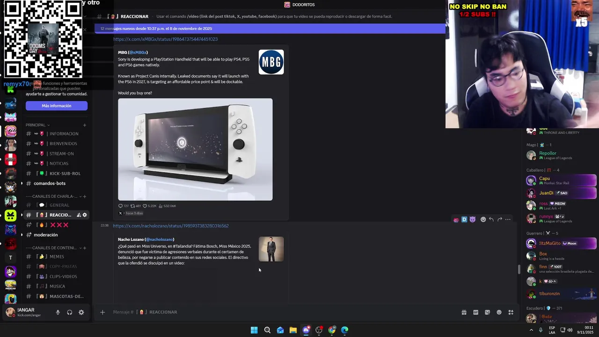Focus the Mensaje REACCIONAR text field
599x337 pixels.
coord(281,312)
